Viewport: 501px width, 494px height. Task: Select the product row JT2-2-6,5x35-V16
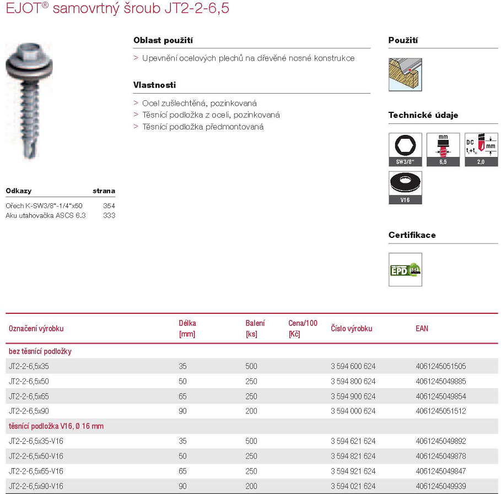pos(252,441)
